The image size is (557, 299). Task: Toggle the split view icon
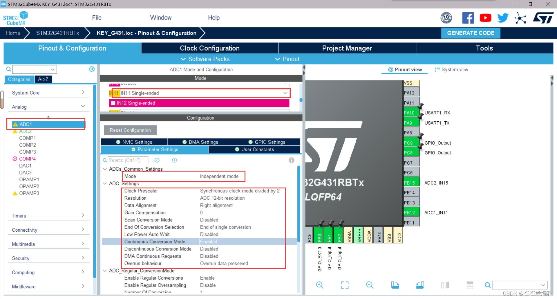pos(445,285)
